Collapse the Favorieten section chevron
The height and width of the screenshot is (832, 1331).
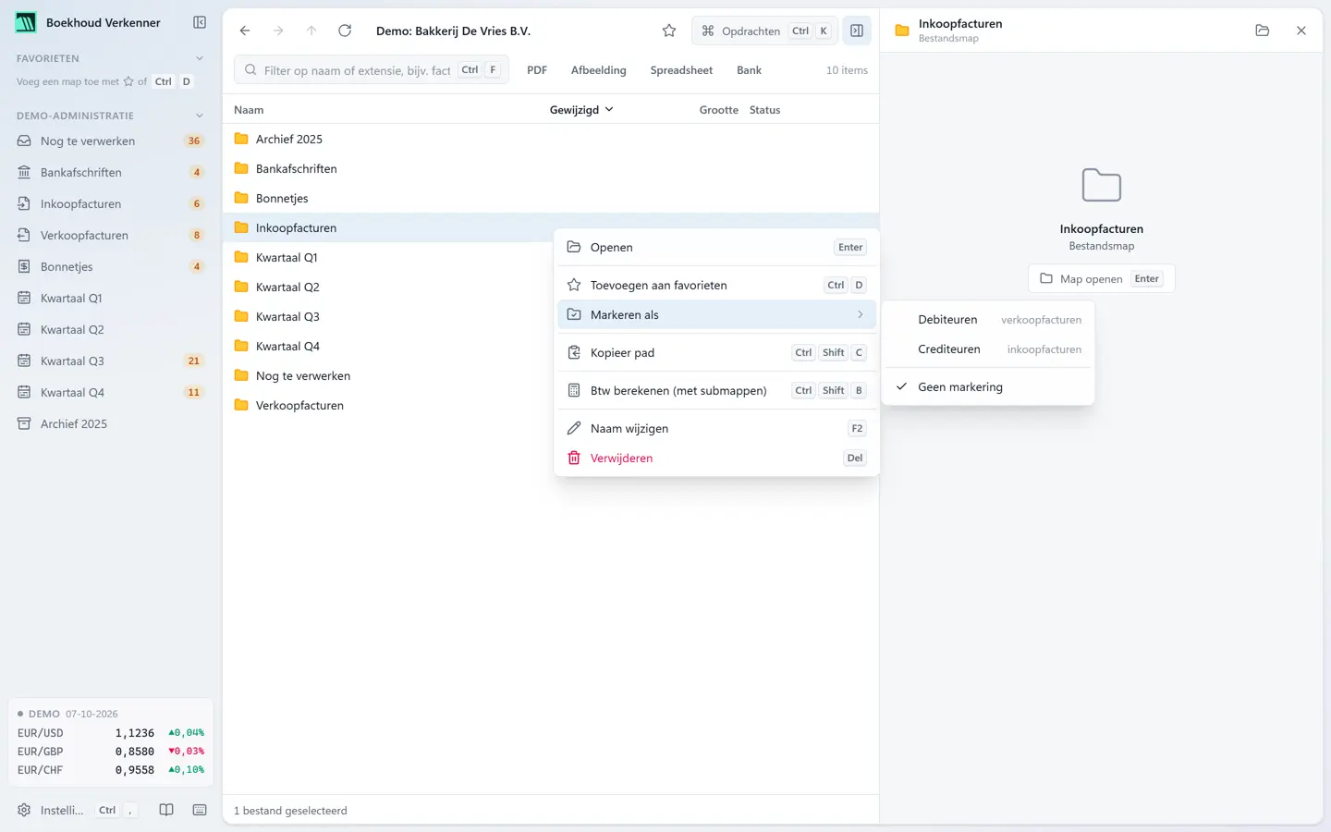[200, 58]
